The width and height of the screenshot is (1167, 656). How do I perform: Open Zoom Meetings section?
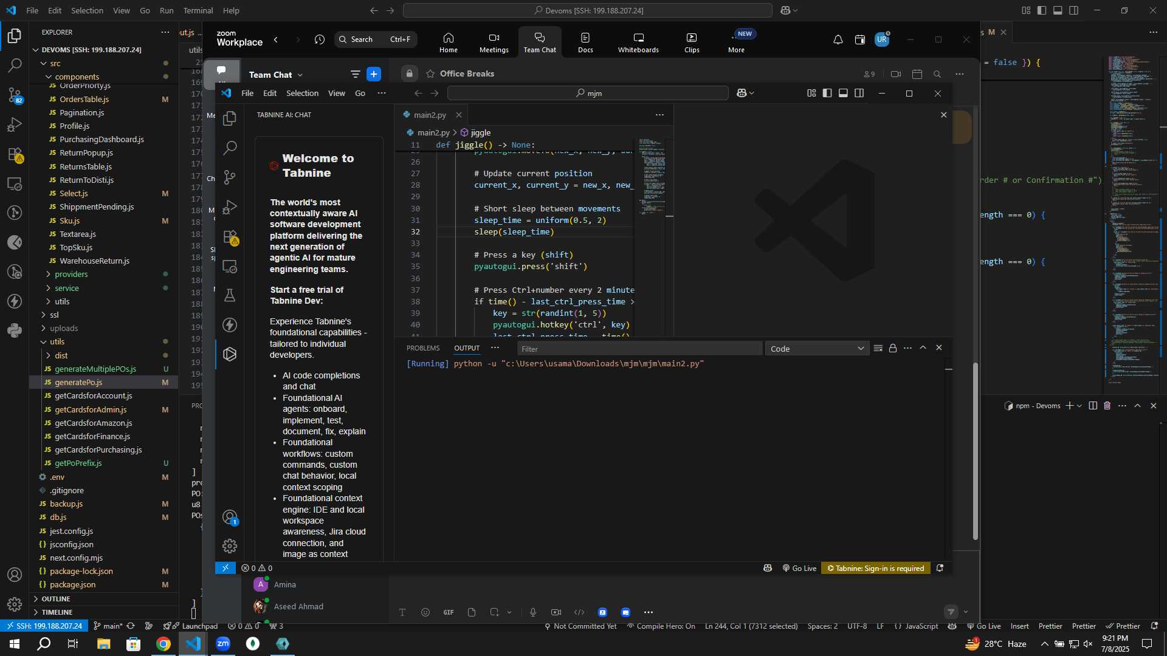tap(494, 43)
